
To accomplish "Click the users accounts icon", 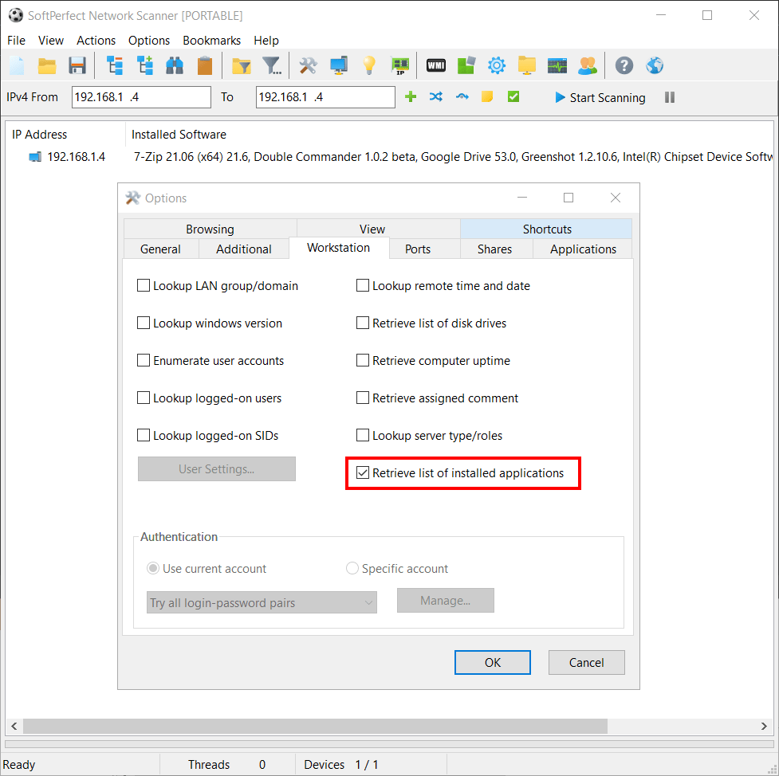I will (587, 65).
